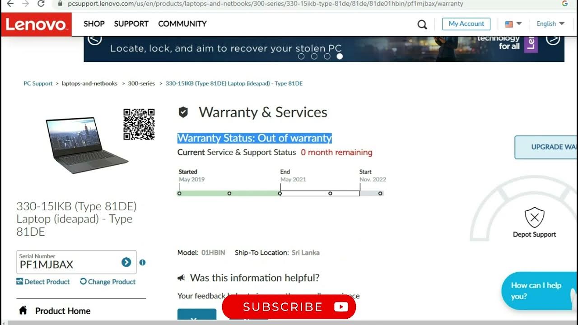This screenshot has height=325, width=578.
Task: Click the 0 month remaining text
Action: click(336, 153)
